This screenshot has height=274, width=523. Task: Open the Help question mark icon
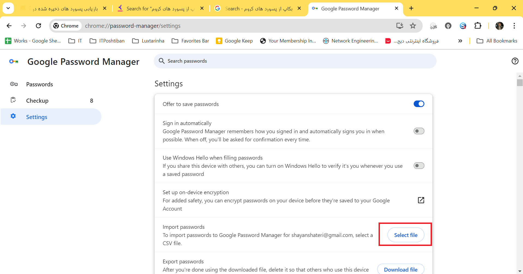tap(515, 61)
